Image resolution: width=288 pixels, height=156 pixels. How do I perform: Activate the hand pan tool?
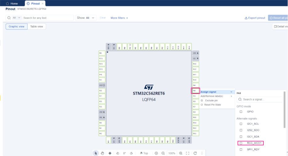(x=102, y=153)
